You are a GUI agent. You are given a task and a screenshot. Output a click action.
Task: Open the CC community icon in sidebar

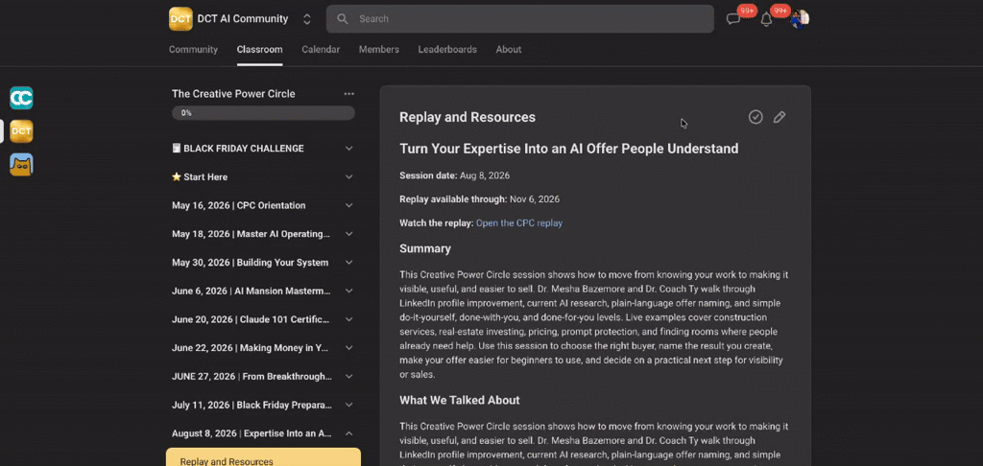tap(21, 98)
